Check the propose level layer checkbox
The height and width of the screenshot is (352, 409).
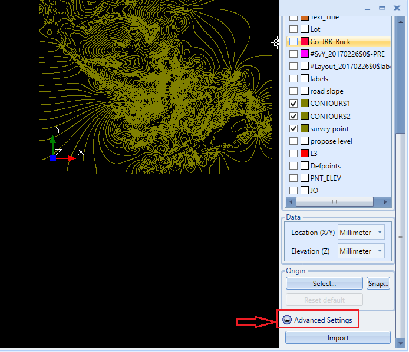click(x=293, y=141)
